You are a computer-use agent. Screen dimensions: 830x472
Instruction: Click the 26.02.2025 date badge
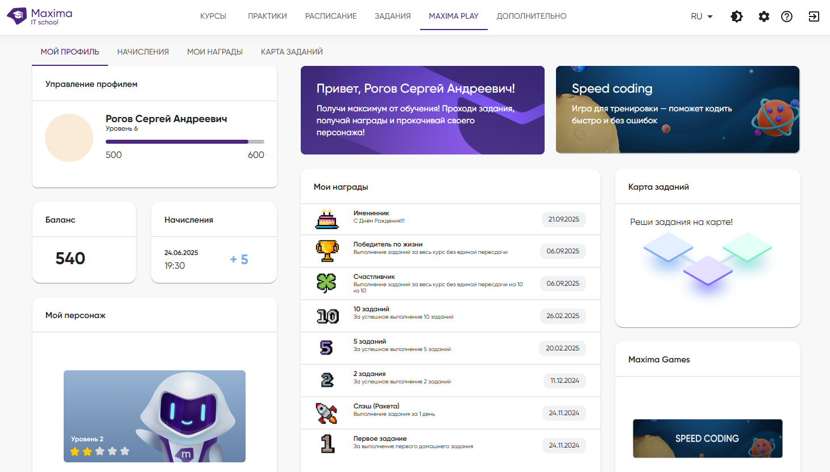click(563, 316)
